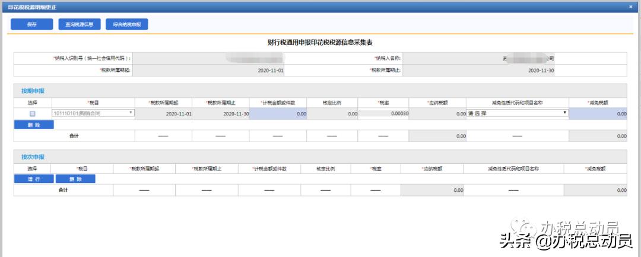Image resolution: width=641 pixels, height=257 pixels.
Task: Click the 税款所属期起 cell 2020-11-01 in 按期申报 row
Action: [x=164, y=114]
